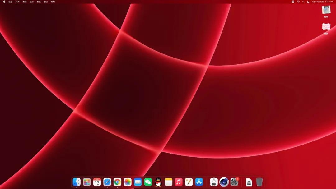Open QQ messenger
This screenshot has width=336, height=189.
point(158,182)
